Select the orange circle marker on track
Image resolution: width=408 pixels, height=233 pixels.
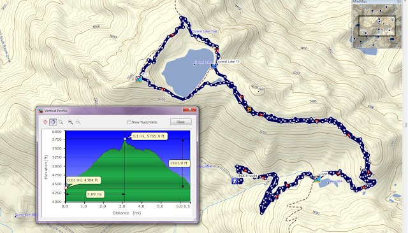point(249,109)
